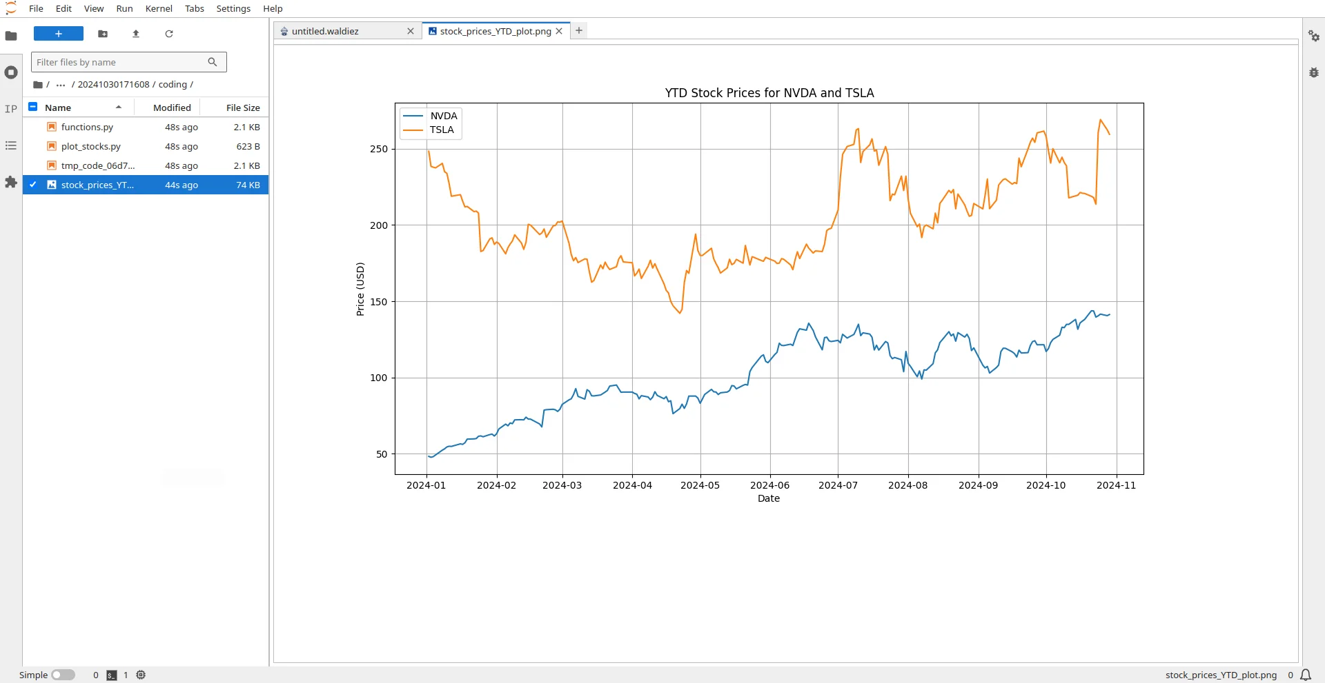
Task: Click the JupyterLab logo icon
Action: 11,8
